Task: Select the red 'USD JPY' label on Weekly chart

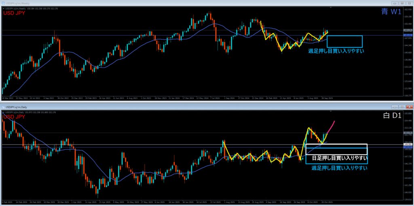Action: pyautogui.click(x=15, y=13)
